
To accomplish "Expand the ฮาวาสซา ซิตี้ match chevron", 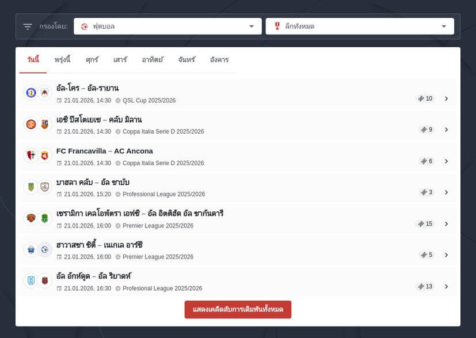I will [x=446, y=255].
